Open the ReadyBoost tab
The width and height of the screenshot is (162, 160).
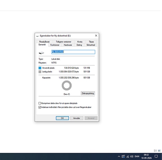point(45,42)
